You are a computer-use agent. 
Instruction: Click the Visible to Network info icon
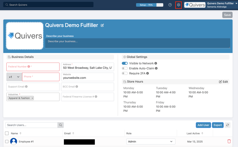click(x=156, y=63)
